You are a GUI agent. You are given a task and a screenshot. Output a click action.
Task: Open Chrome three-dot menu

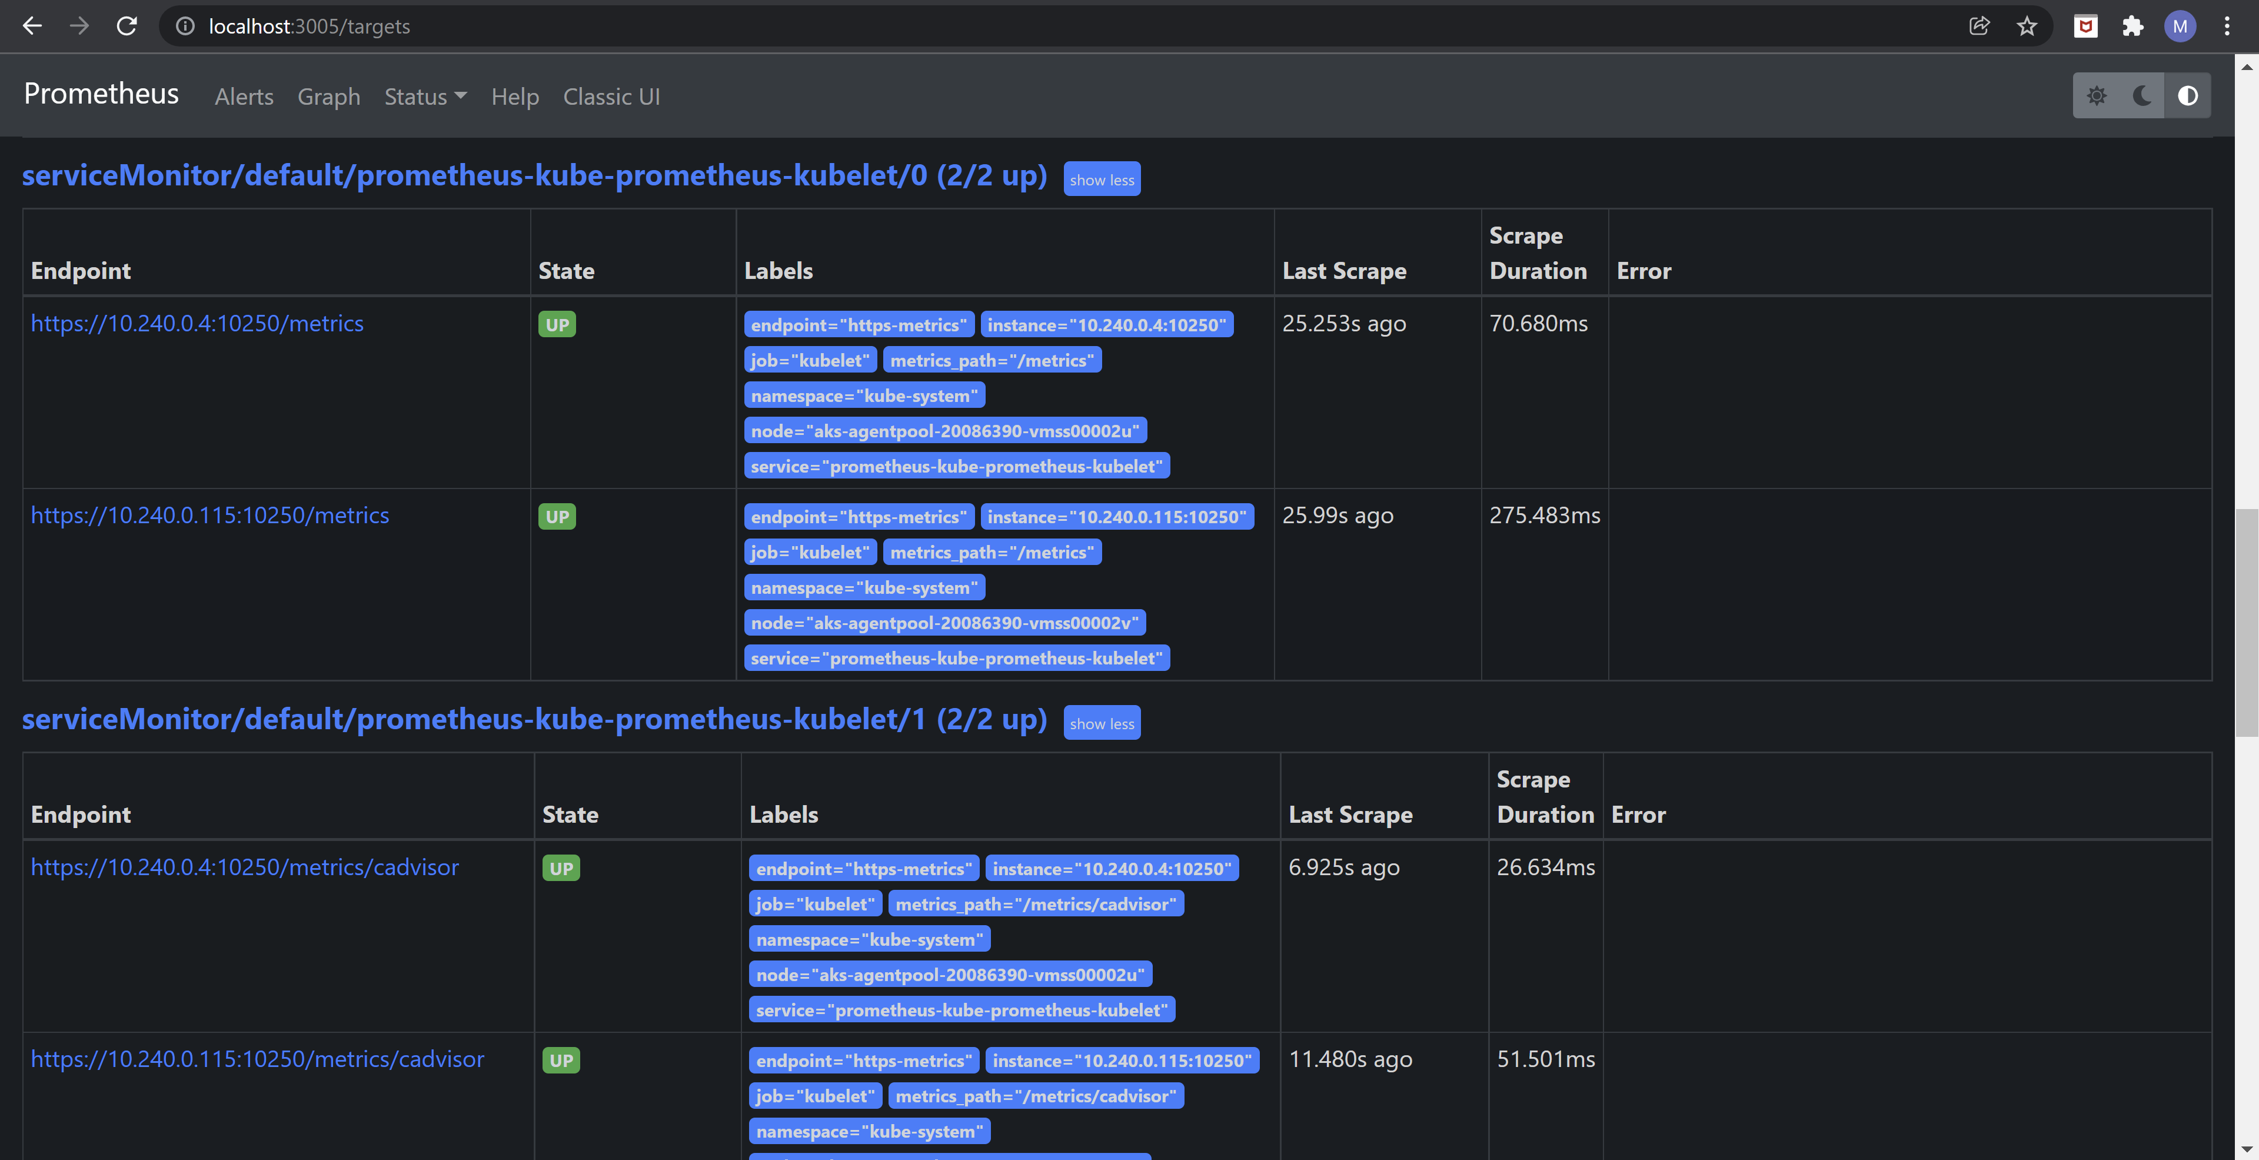[2227, 26]
